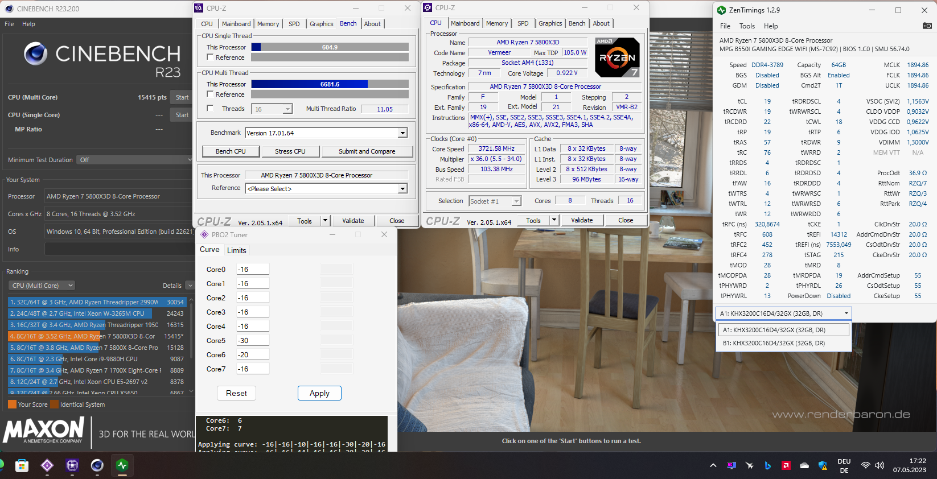
Task: Open Minimum Test Duration dropdown
Action: click(135, 160)
